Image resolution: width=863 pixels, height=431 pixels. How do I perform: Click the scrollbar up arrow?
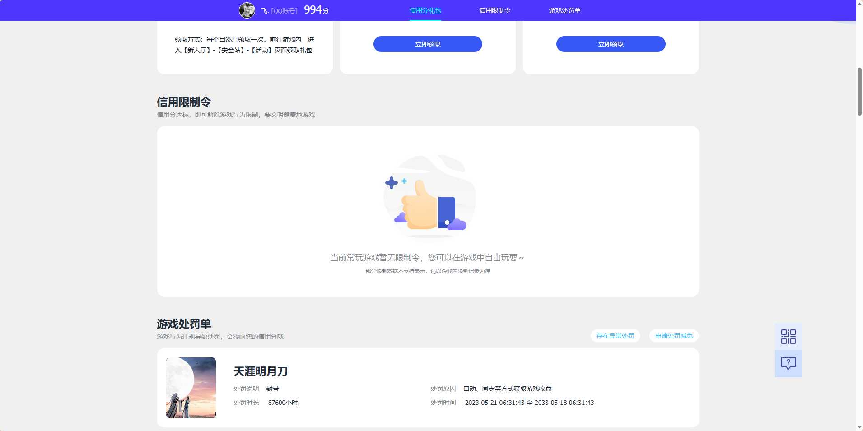(x=859, y=3)
